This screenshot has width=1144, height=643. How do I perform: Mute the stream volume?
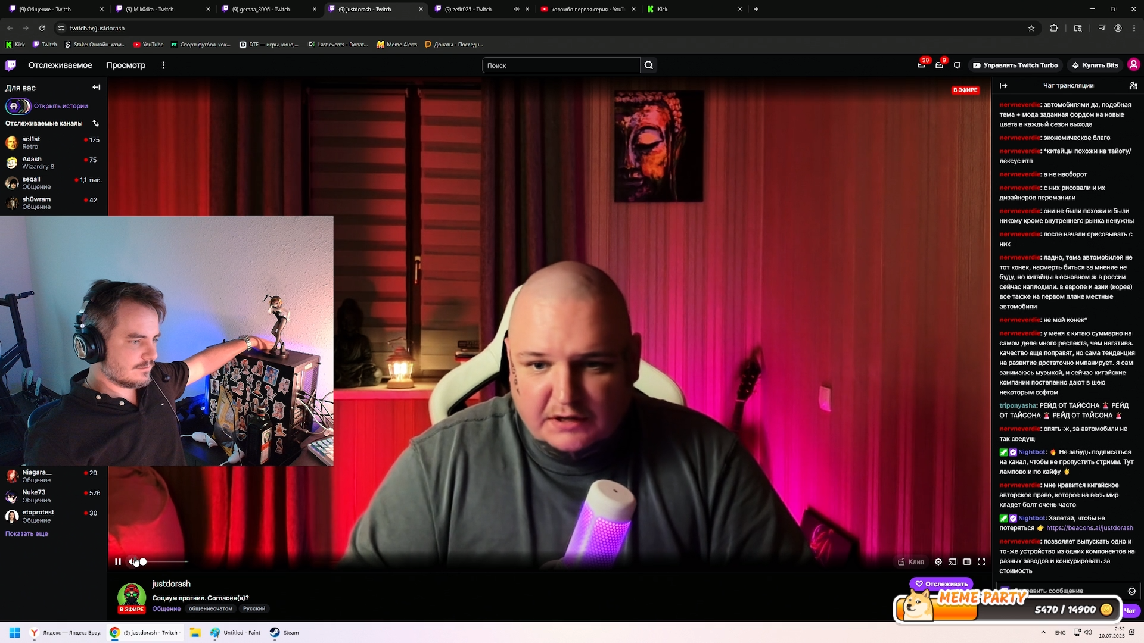click(x=132, y=561)
